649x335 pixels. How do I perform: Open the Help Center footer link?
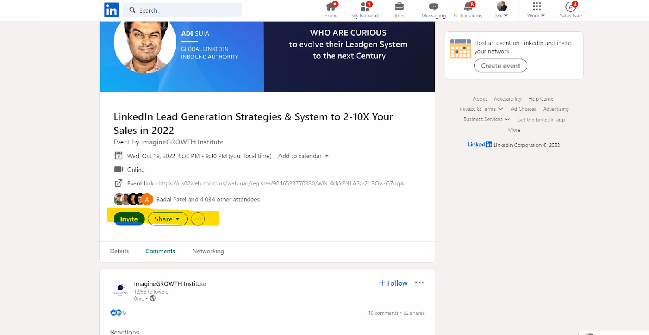click(x=542, y=99)
